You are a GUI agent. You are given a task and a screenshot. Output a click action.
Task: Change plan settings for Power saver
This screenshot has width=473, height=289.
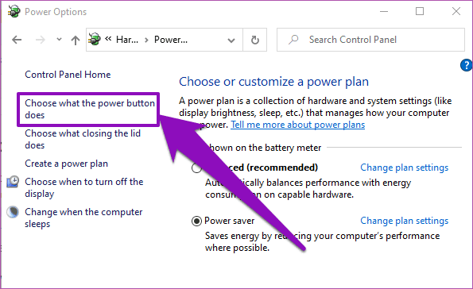[x=404, y=221]
